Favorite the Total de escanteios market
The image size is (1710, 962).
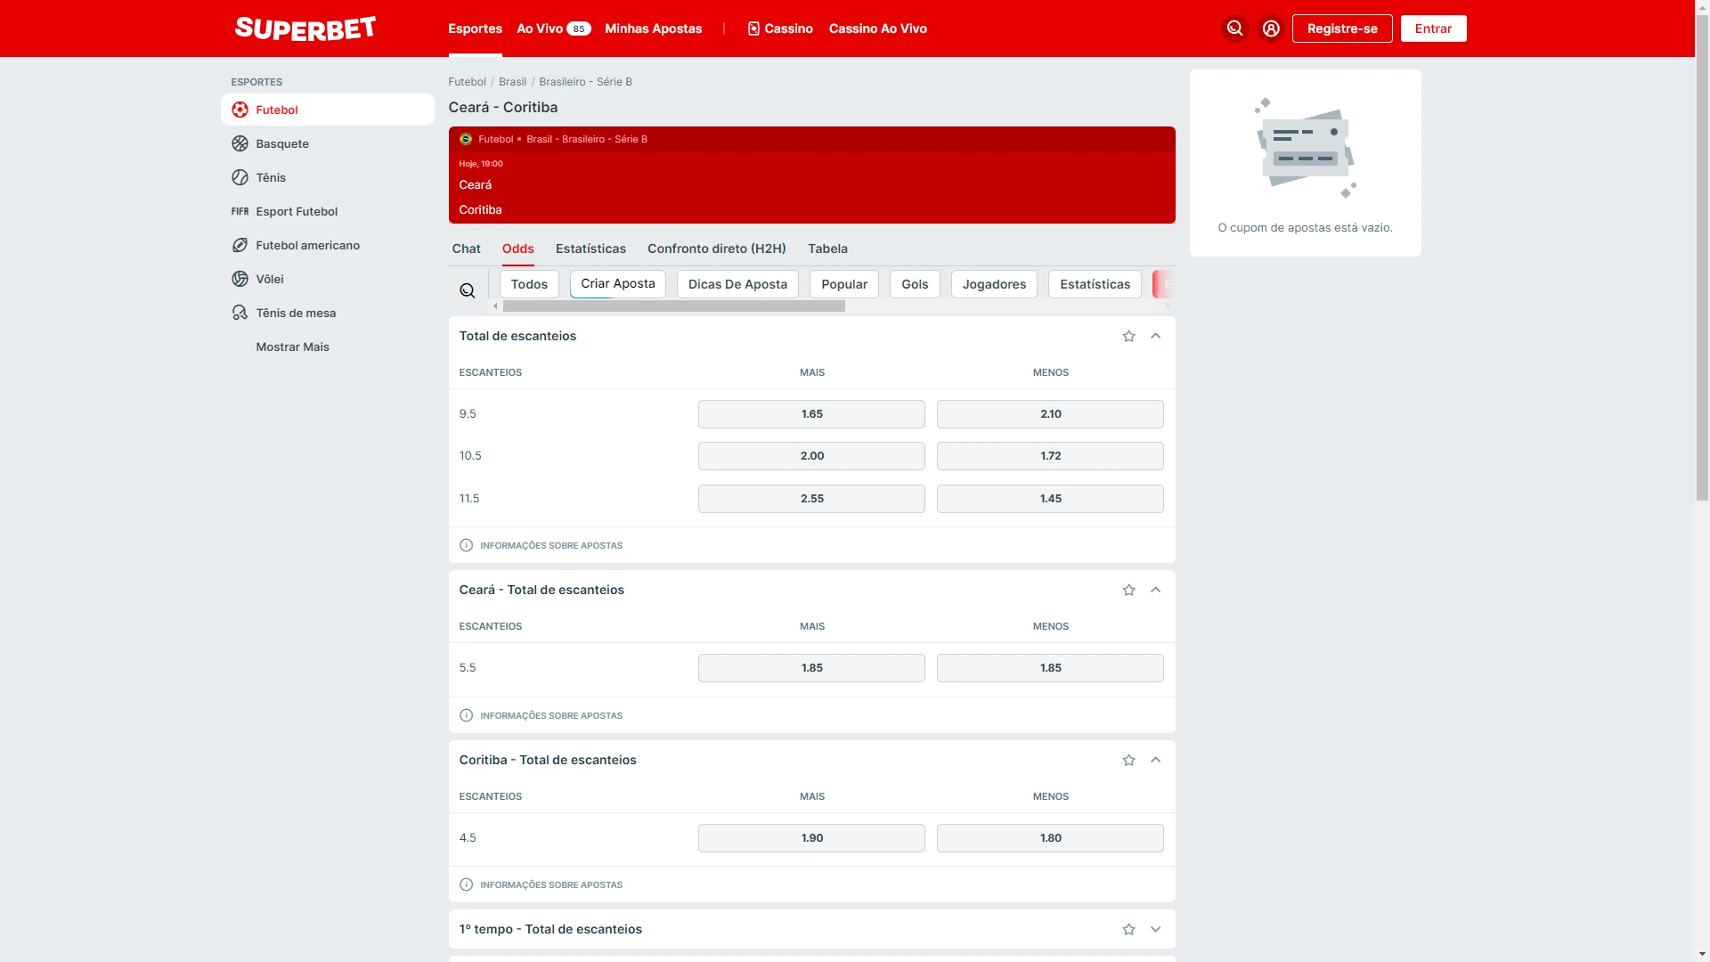tap(1128, 336)
